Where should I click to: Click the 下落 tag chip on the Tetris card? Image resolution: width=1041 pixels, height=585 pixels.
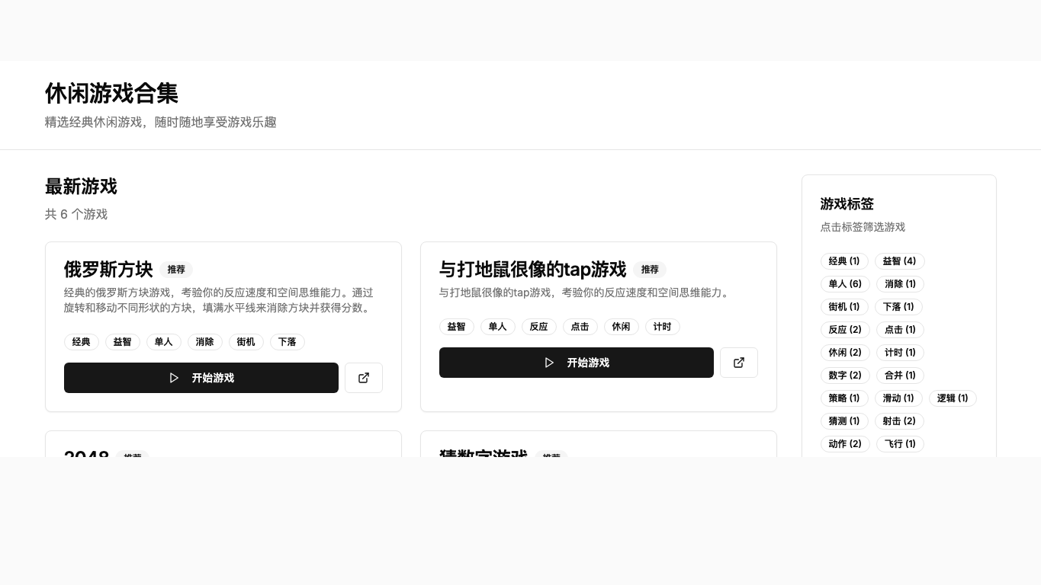pos(287,342)
